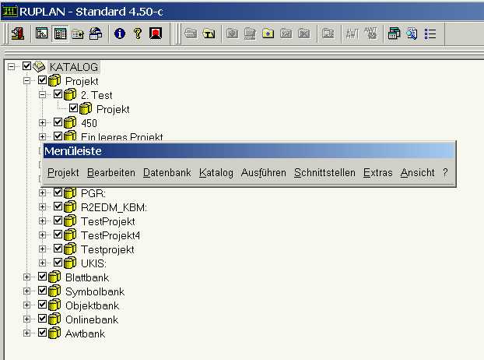
Task: Uncheck the 450 project checkbox
Action: [58, 122]
